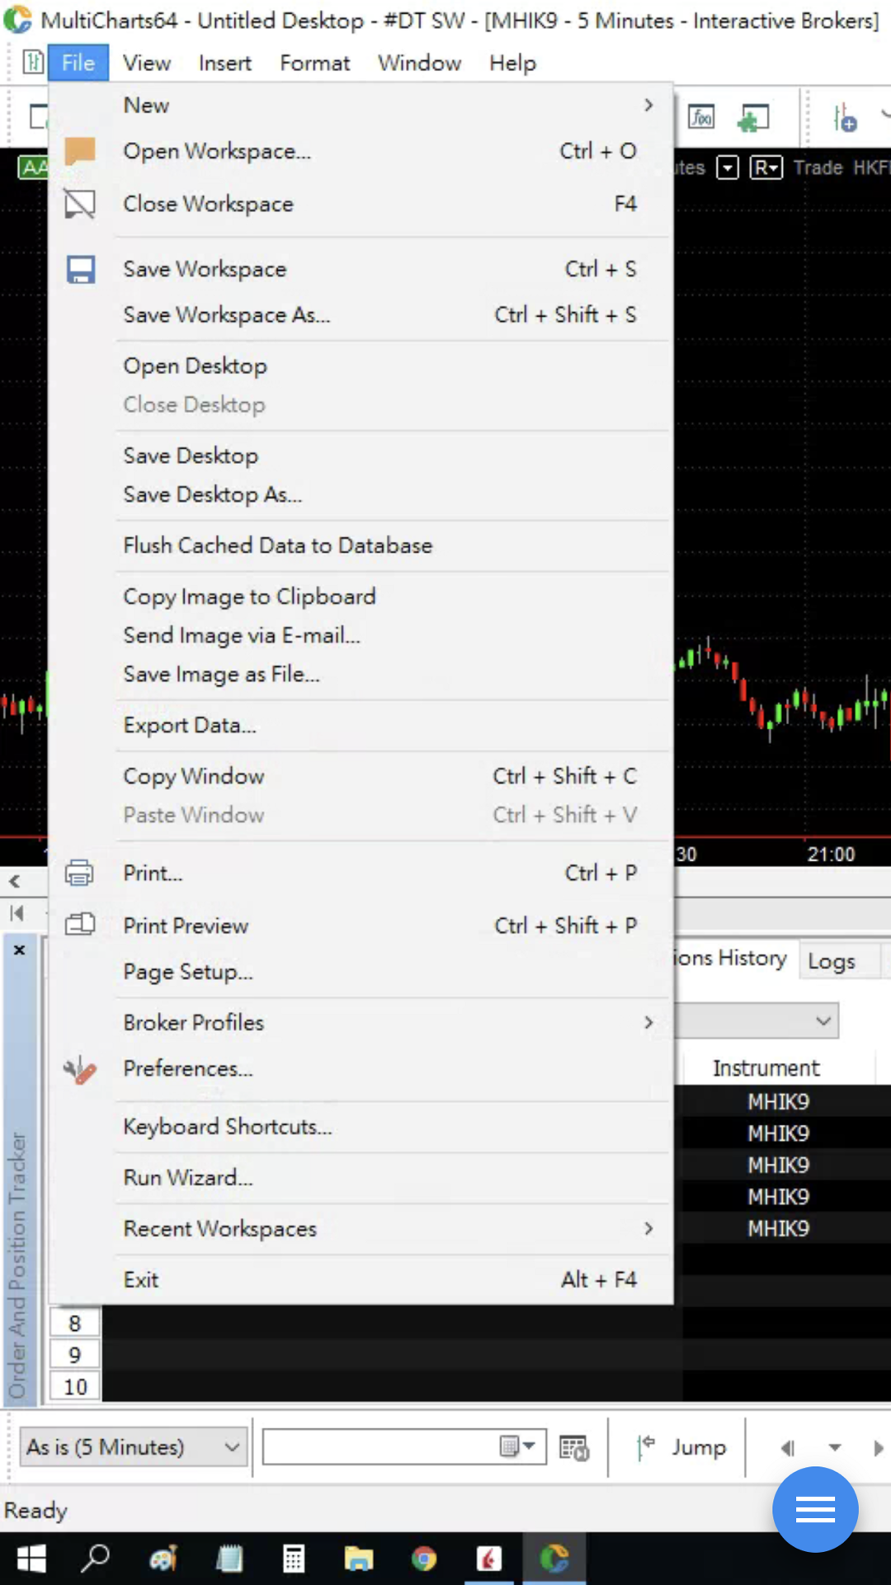891x1585 pixels.
Task: Open the Help menu
Action: pyautogui.click(x=512, y=63)
